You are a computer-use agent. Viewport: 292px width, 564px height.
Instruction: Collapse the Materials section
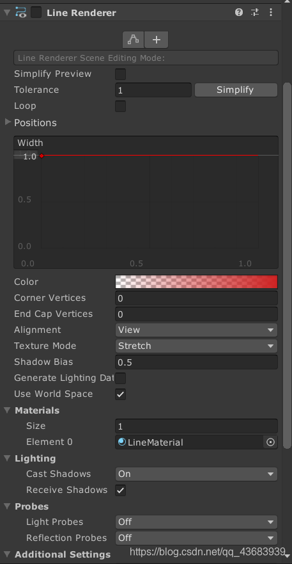click(7, 410)
